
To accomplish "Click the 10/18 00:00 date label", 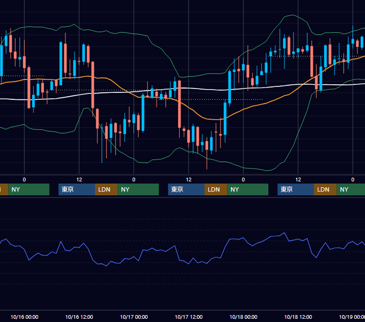I will point(243,317).
